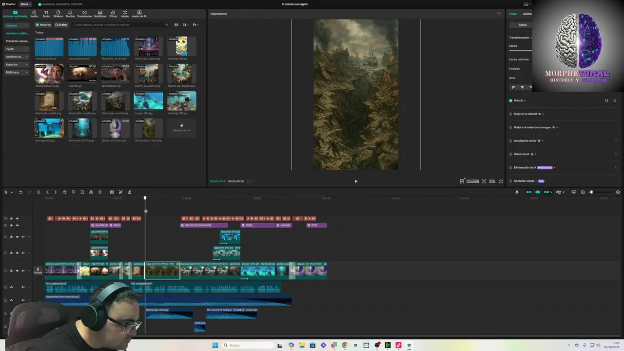Viewport: 624px width, 351px height.
Task: Open the Transiciones panel
Action: 84,14
